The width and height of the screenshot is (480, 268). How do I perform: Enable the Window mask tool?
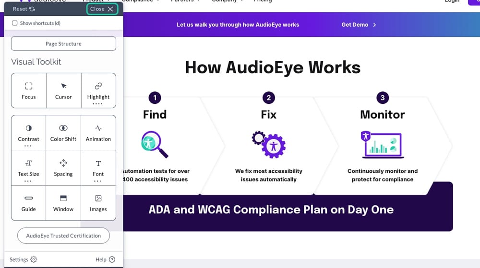pyautogui.click(x=63, y=203)
